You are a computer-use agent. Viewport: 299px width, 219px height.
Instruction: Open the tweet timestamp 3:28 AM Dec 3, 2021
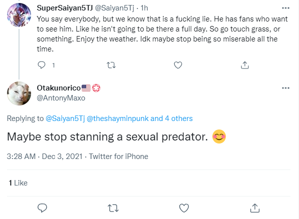coord(45,156)
